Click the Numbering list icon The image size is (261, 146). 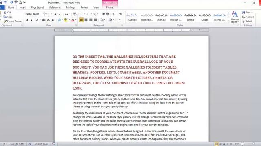click(x=88, y=14)
